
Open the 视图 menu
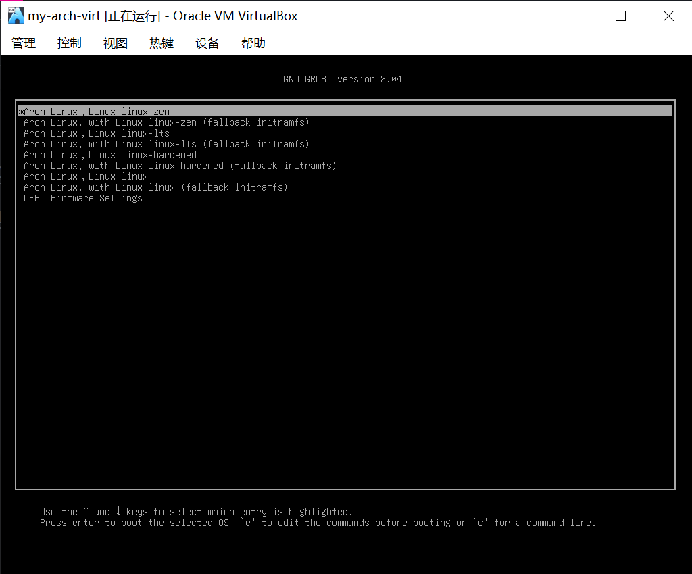pyautogui.click(x=114, y=42)
